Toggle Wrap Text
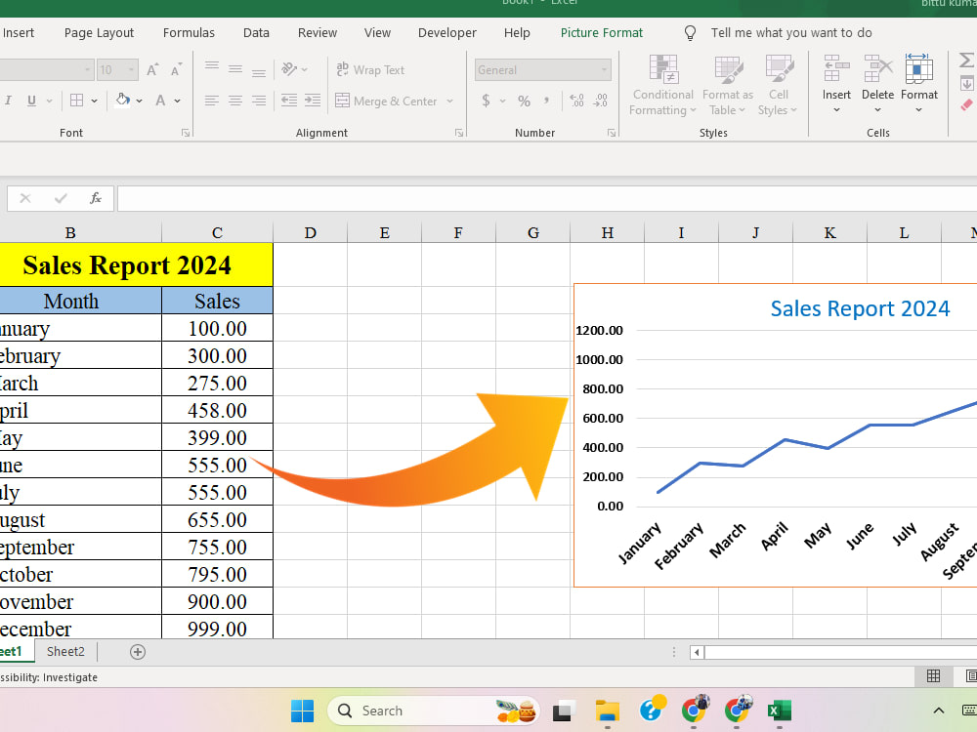 (x=370, y=69)
